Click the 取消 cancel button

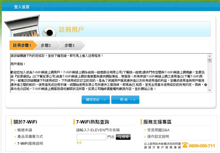[125, 100]
